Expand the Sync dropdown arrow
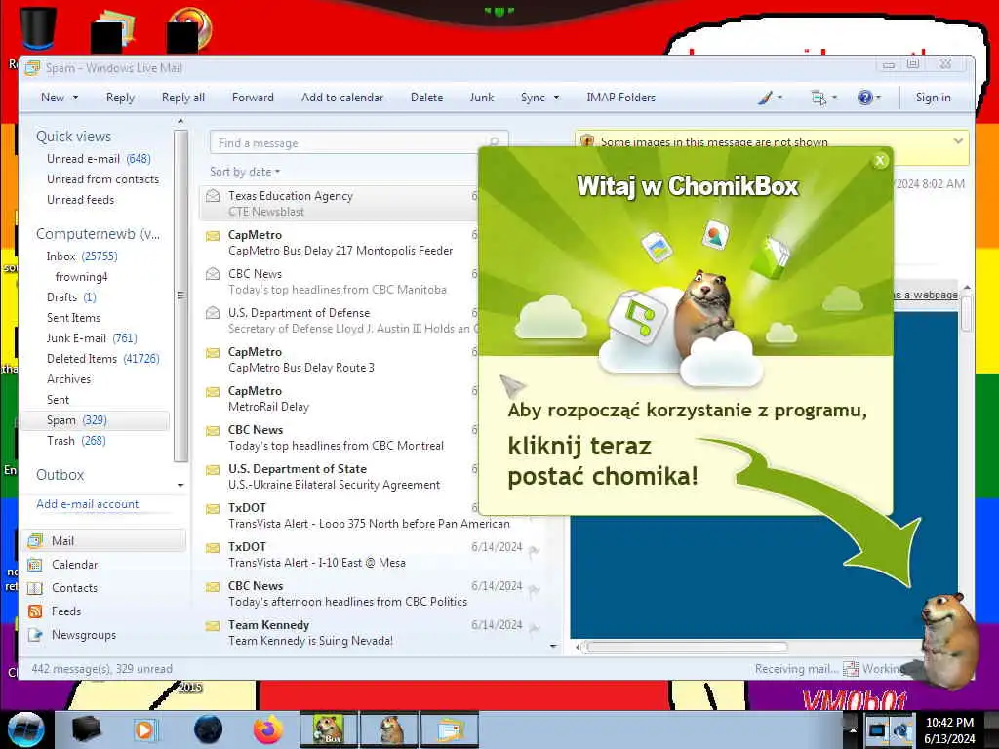The width and height of the screenshot is (999, 749). (556, 98)
